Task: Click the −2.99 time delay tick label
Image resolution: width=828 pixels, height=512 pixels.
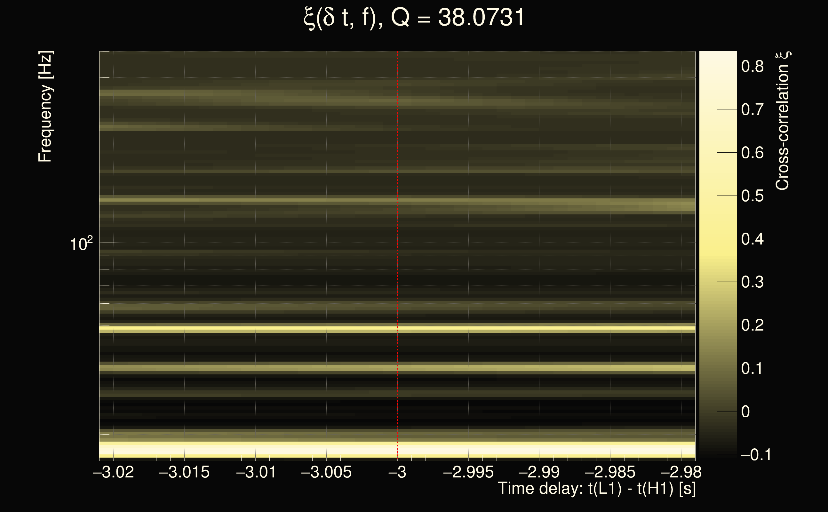Action: point(539,472)
